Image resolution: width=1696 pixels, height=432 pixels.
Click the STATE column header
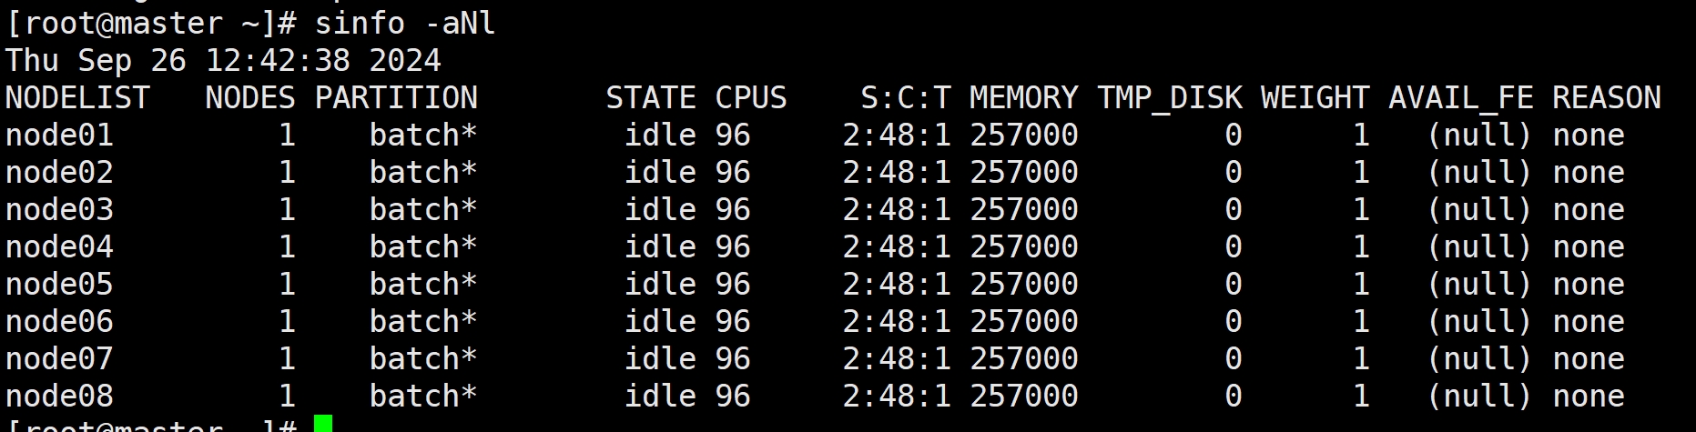point(651,97)
